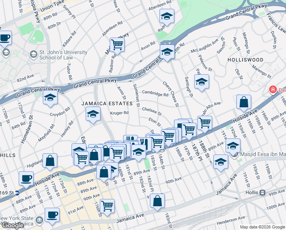Click the St. John's University School of Law icon
Viewport: 286px width, 230px height.
point(34,55)
